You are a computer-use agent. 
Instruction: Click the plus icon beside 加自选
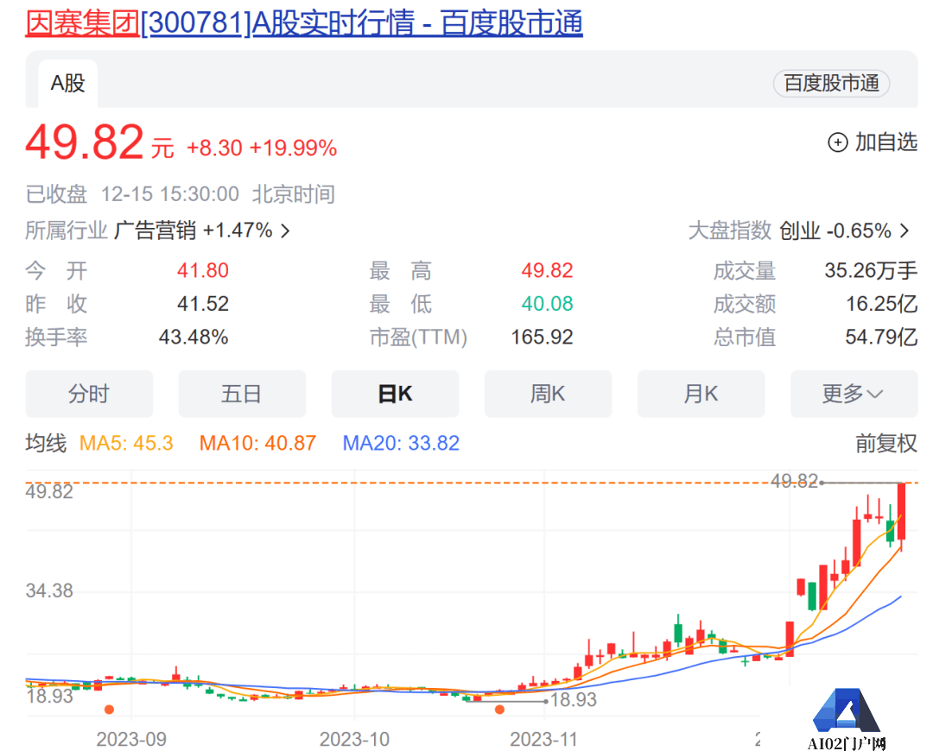point(838,142)
